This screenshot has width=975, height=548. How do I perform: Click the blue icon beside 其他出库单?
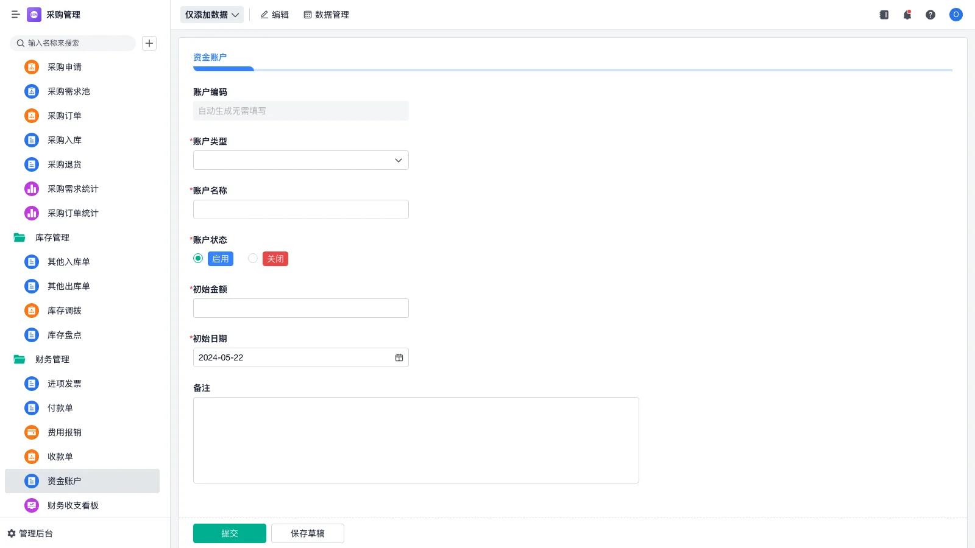(x=32, y=286)
